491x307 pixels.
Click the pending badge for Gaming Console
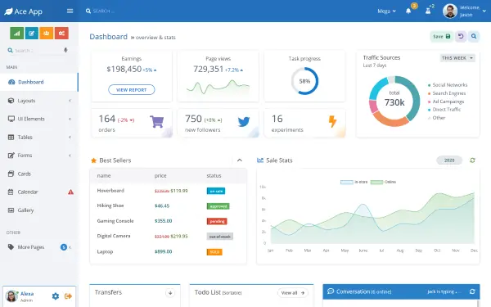coord(217,221)
